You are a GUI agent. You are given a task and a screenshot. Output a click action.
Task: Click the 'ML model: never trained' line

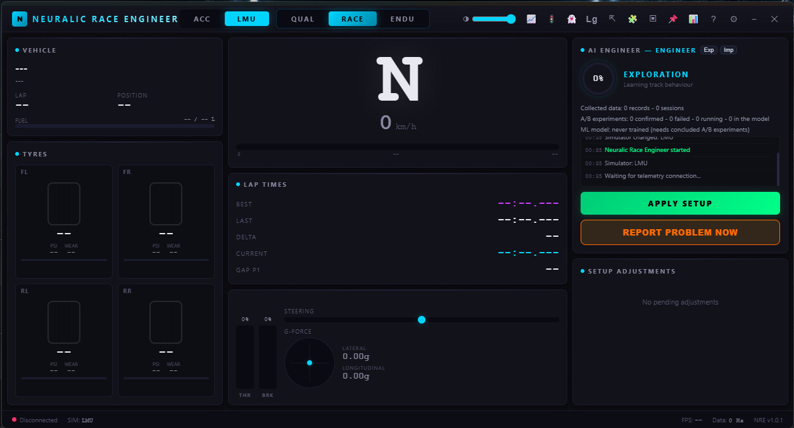click(665, 129)
